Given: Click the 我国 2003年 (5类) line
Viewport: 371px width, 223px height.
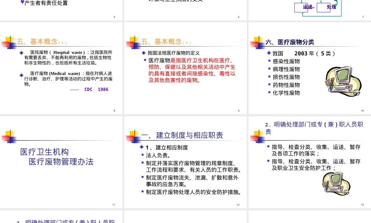Looking at the screenshot, I should click(303, 54).
